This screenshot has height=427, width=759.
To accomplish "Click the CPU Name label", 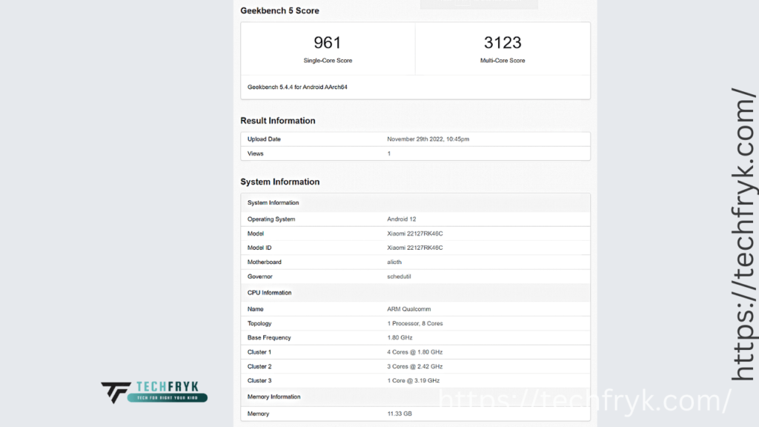I will (256, 309).
